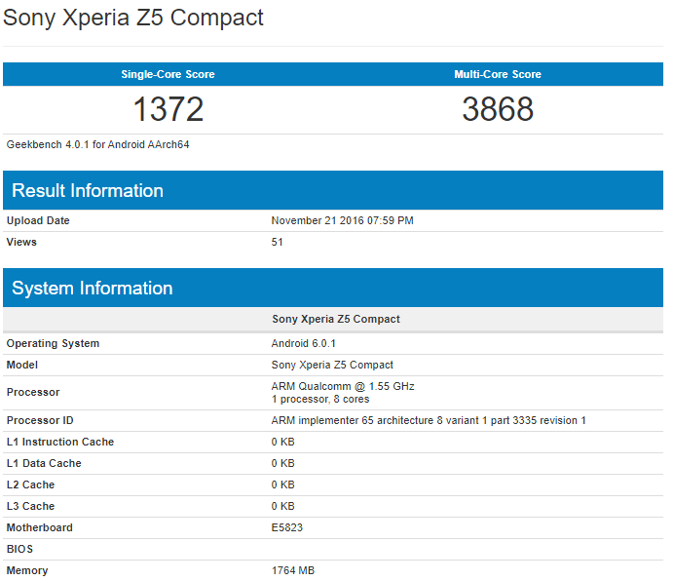This screenshot has height=581, width=674.
Task: Select the L1 Instruction Cache 0 KB value
Action: 282,442
